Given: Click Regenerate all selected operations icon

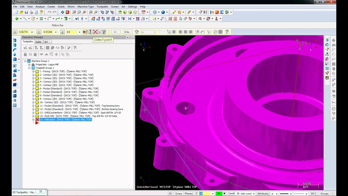Looking at the screenshot, I should click(36, 48).
